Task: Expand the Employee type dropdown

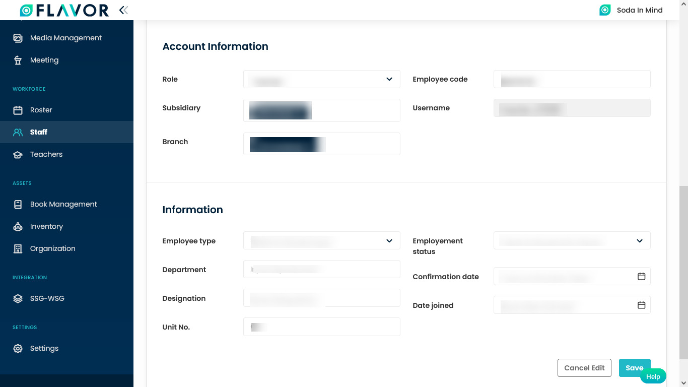Action: 389,241
